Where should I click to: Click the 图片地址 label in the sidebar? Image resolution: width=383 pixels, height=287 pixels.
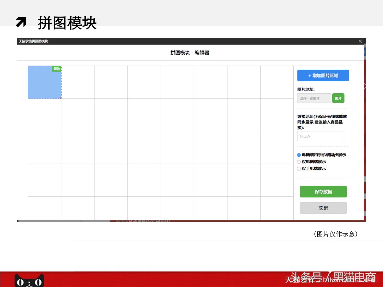[306, 90]
